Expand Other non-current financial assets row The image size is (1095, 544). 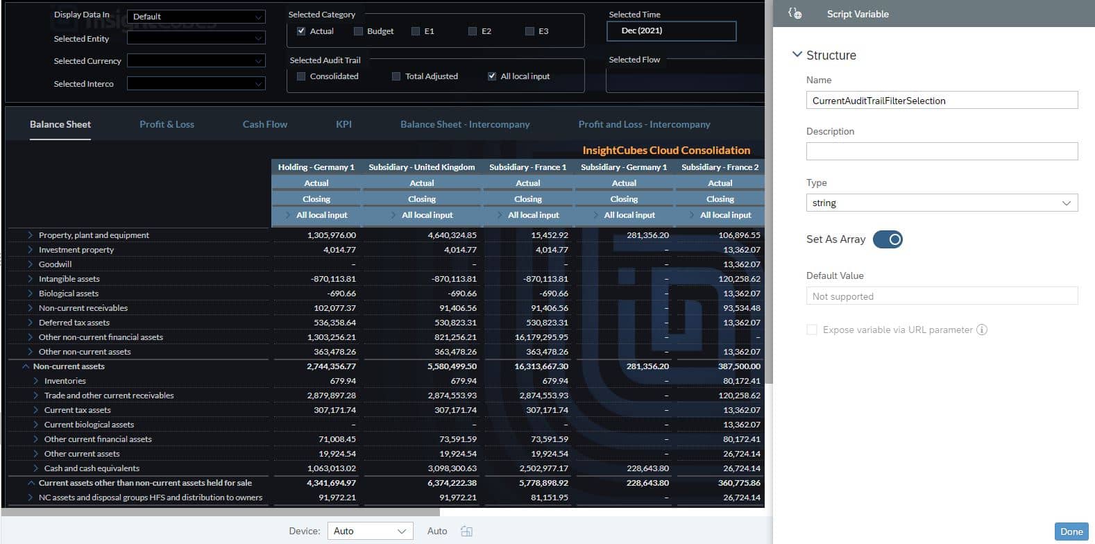(x=30, y=337)
